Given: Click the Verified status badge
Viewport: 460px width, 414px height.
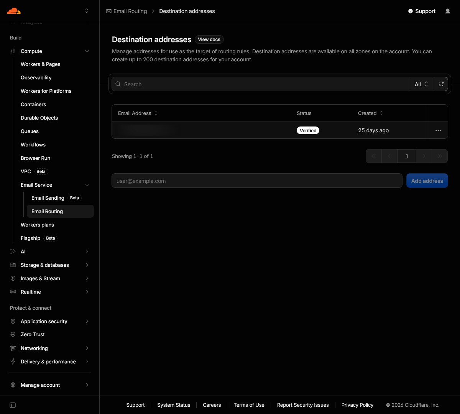Looking at the screenshot, I should [308, 130].
